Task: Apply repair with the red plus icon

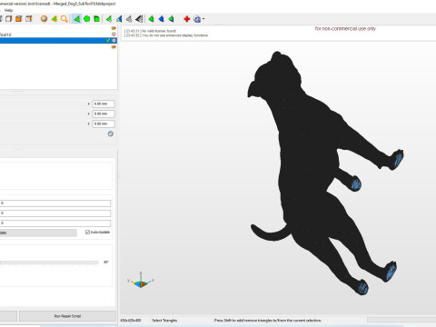Action: pyautogui.click(x=187, y=19)
